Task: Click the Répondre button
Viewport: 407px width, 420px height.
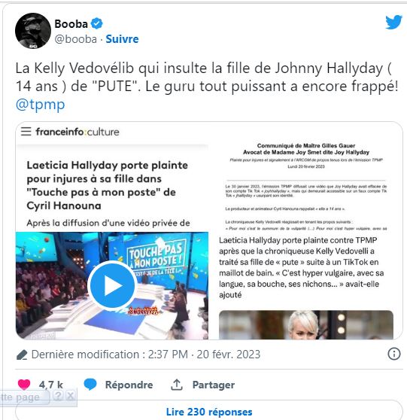Action: [x=129, y=385]
